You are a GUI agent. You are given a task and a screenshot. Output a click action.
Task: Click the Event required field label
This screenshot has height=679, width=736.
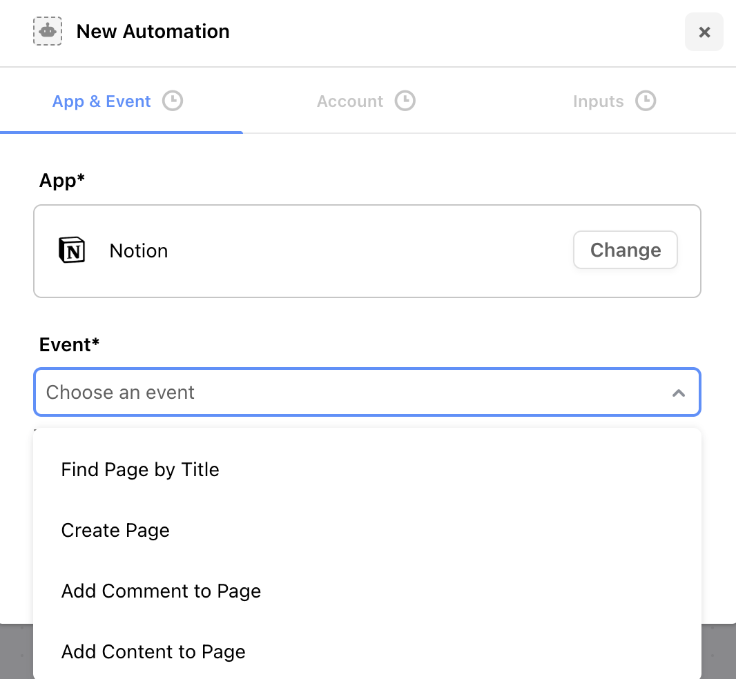tap(69, 345)
